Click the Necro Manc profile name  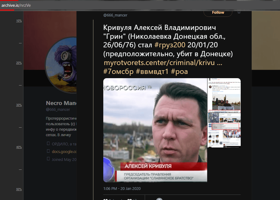coord(61,103)
